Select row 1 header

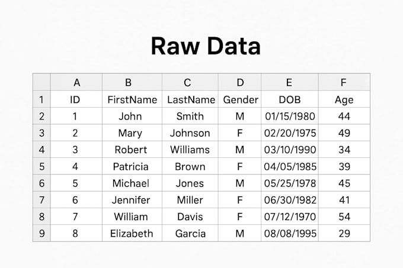[x=41, y=99]
